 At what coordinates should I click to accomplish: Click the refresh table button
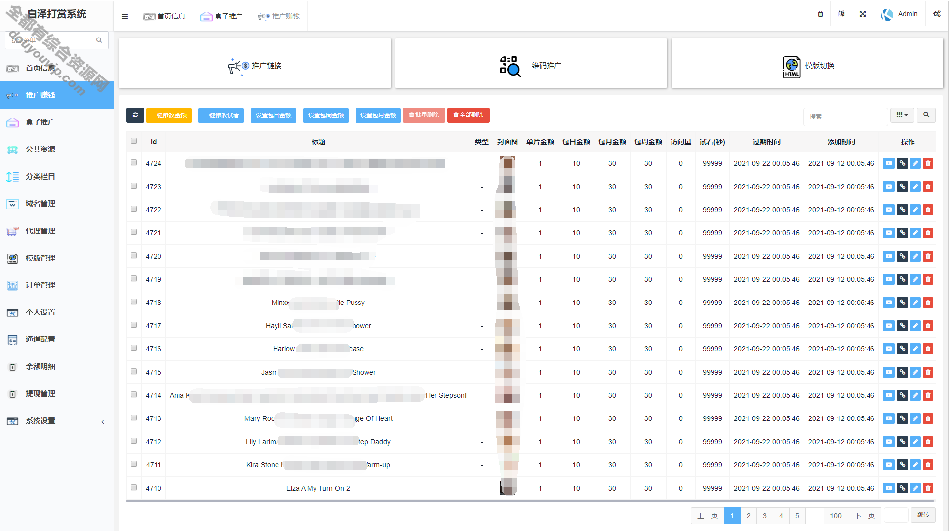pos(135,115)
